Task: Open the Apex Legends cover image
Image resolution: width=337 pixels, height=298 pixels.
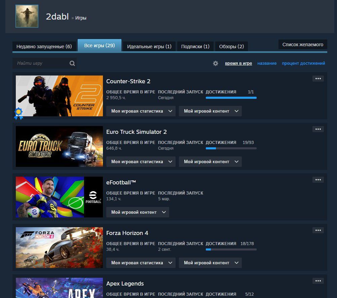Action: (x=59, y=288)
